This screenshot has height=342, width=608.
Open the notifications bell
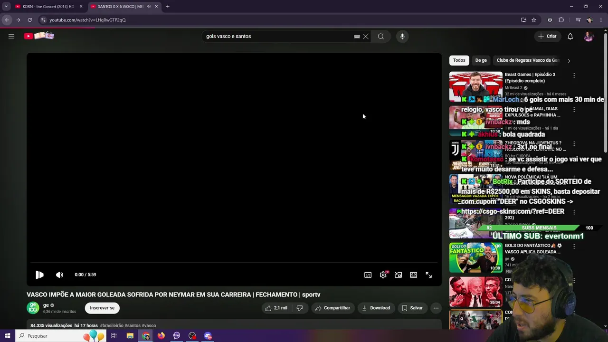(570, 36)
